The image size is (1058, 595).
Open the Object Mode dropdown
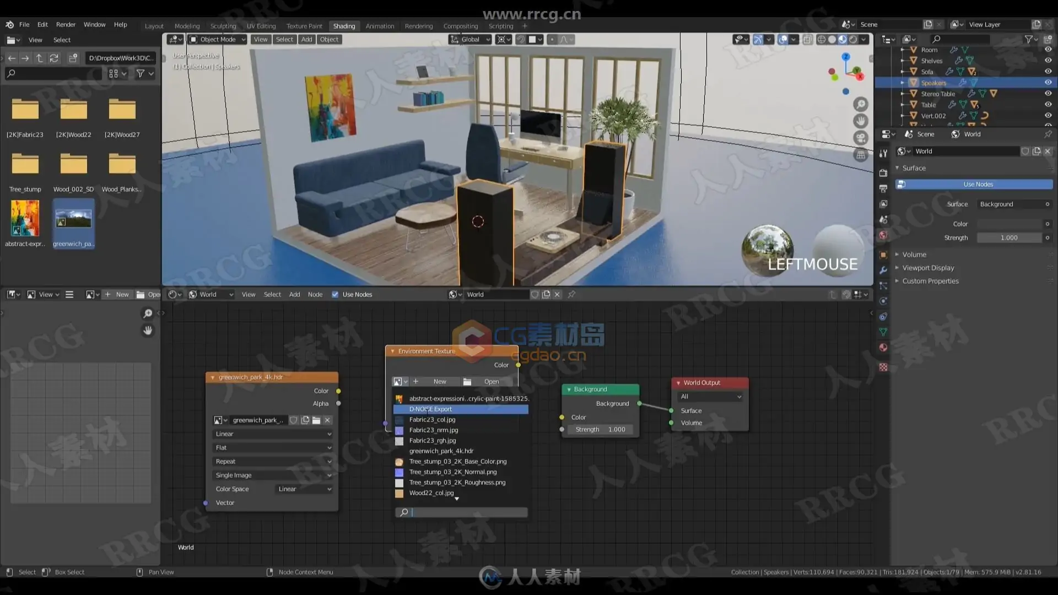[217, 40]
